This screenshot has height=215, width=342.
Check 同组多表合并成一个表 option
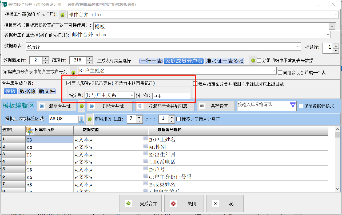click(x=280, y=72)
